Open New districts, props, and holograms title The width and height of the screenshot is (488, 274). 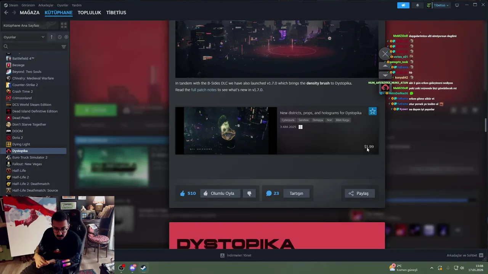[321, 113]
